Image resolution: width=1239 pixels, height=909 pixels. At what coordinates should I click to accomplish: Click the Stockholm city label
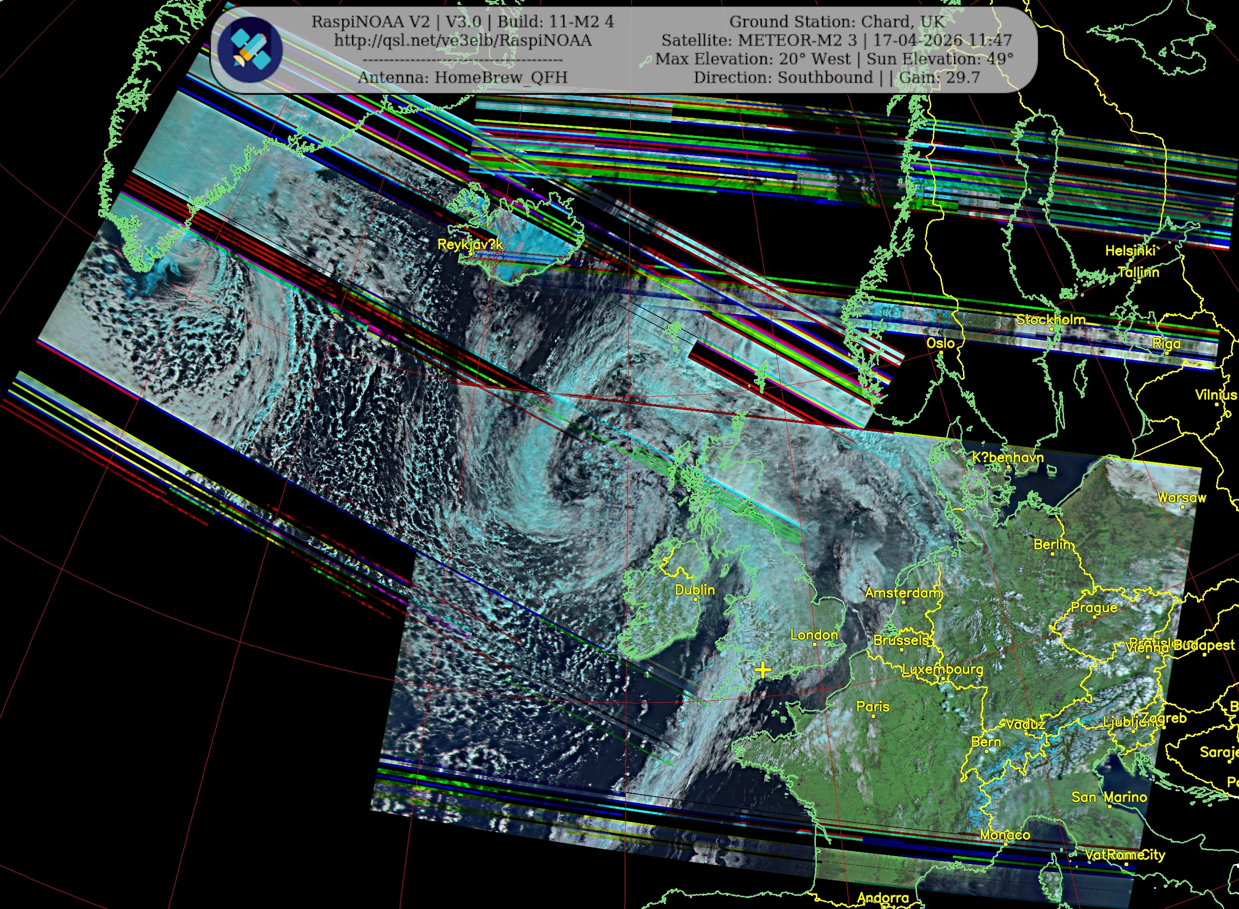pos(1050,320)
